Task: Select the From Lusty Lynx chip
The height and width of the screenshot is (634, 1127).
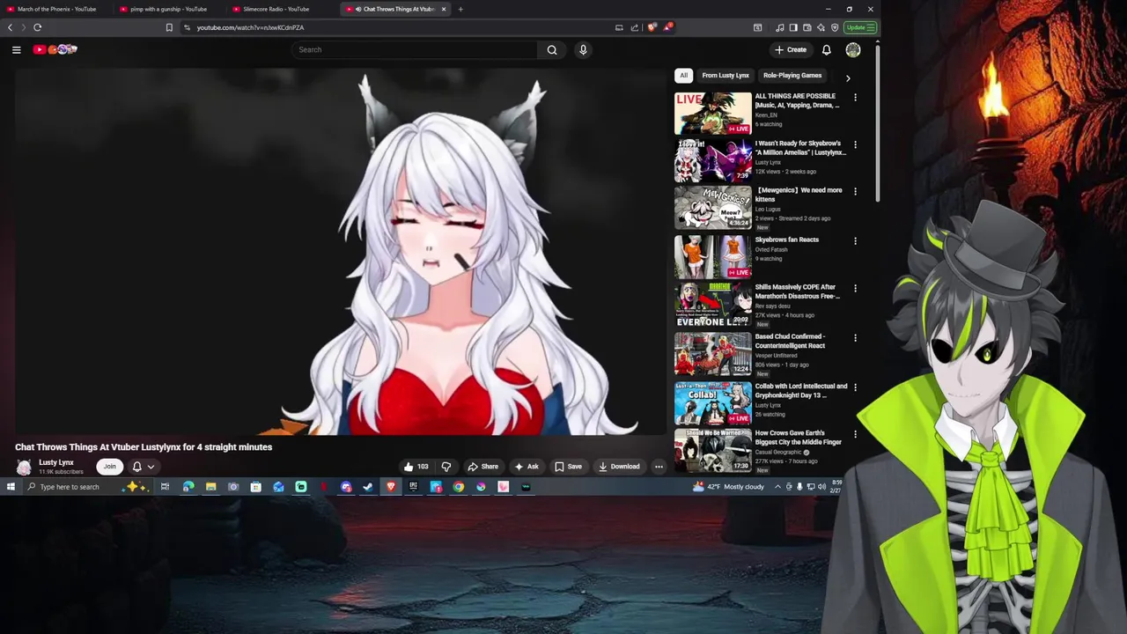Action: 726,76
